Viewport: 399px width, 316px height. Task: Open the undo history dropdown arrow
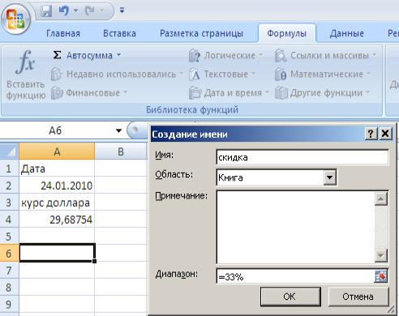[76, 11]
